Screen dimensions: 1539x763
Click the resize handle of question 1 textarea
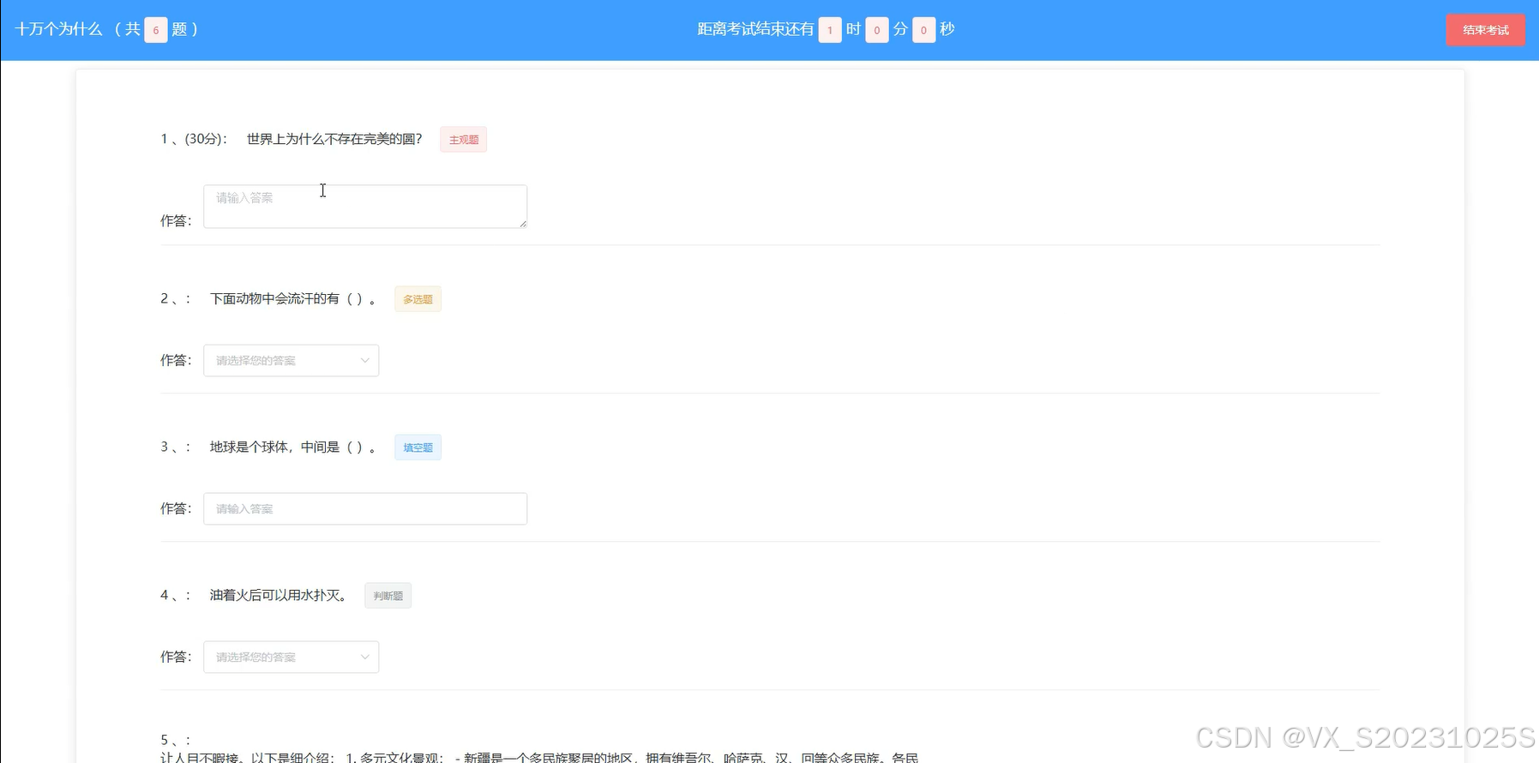522,223
